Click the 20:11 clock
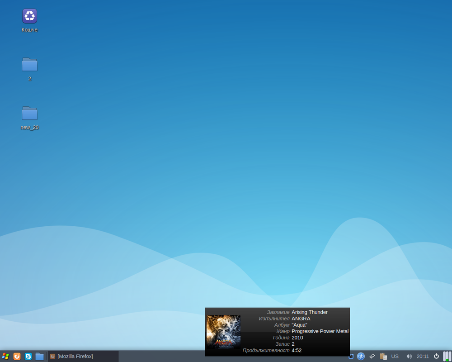The image size is (452, 362). point(423,357)
